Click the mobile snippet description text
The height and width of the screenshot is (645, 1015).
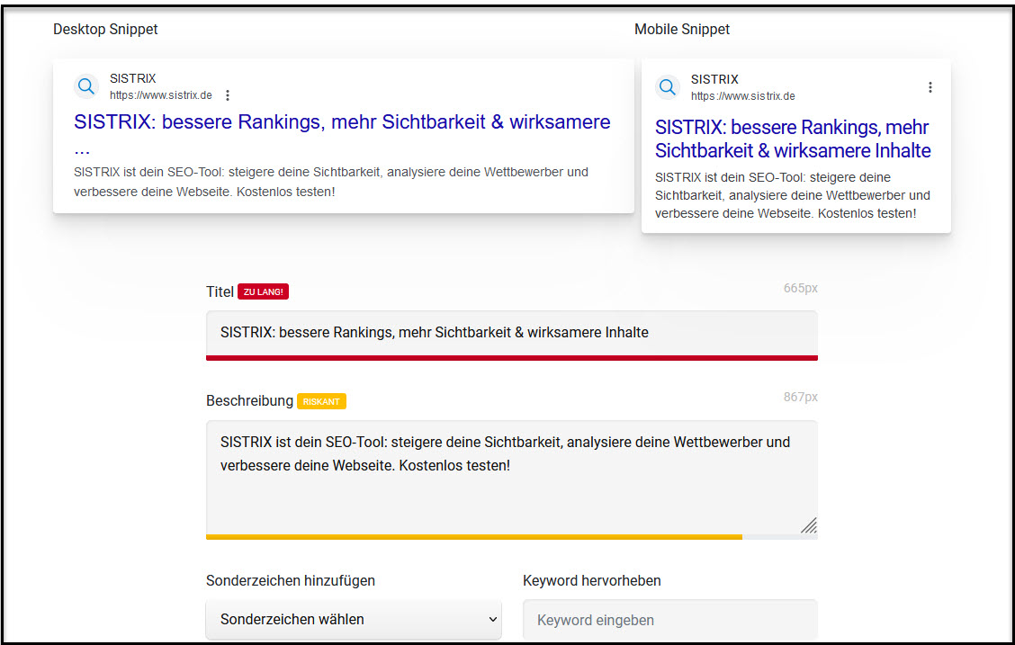pyautogui.click(x=793, y=195)
